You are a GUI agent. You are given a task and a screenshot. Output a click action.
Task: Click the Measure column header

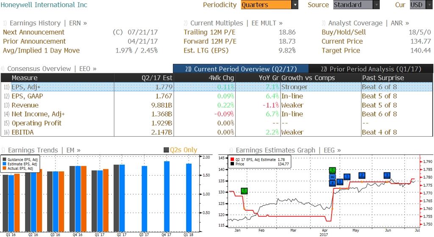click(63, 78)
